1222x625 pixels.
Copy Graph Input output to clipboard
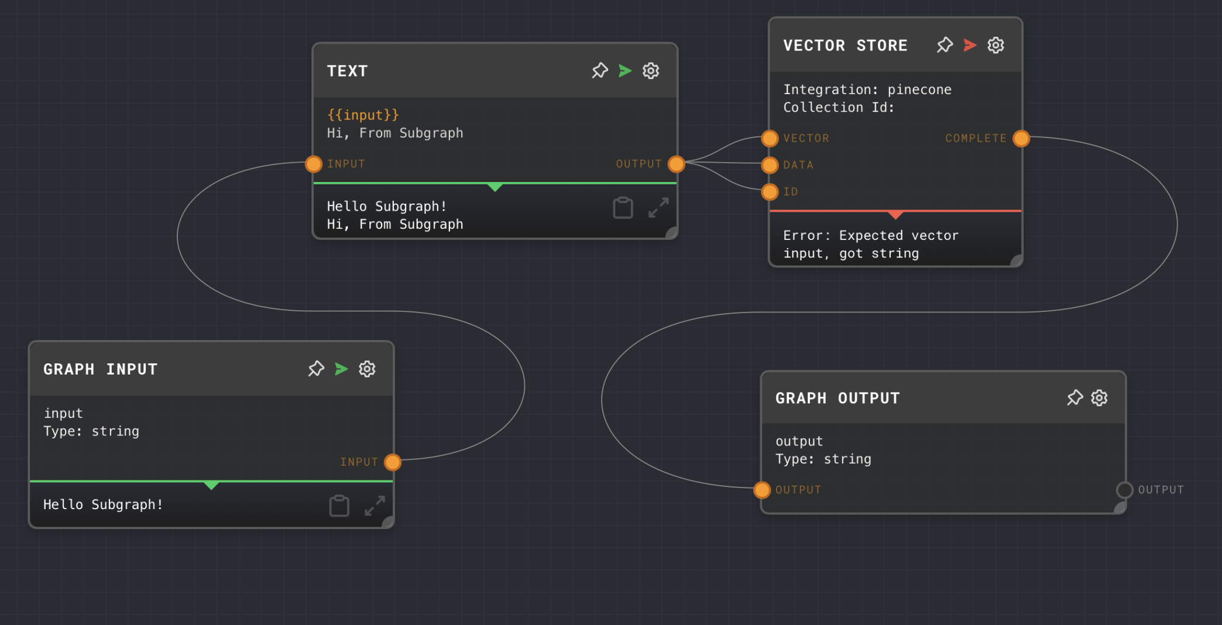coord(339,506)
